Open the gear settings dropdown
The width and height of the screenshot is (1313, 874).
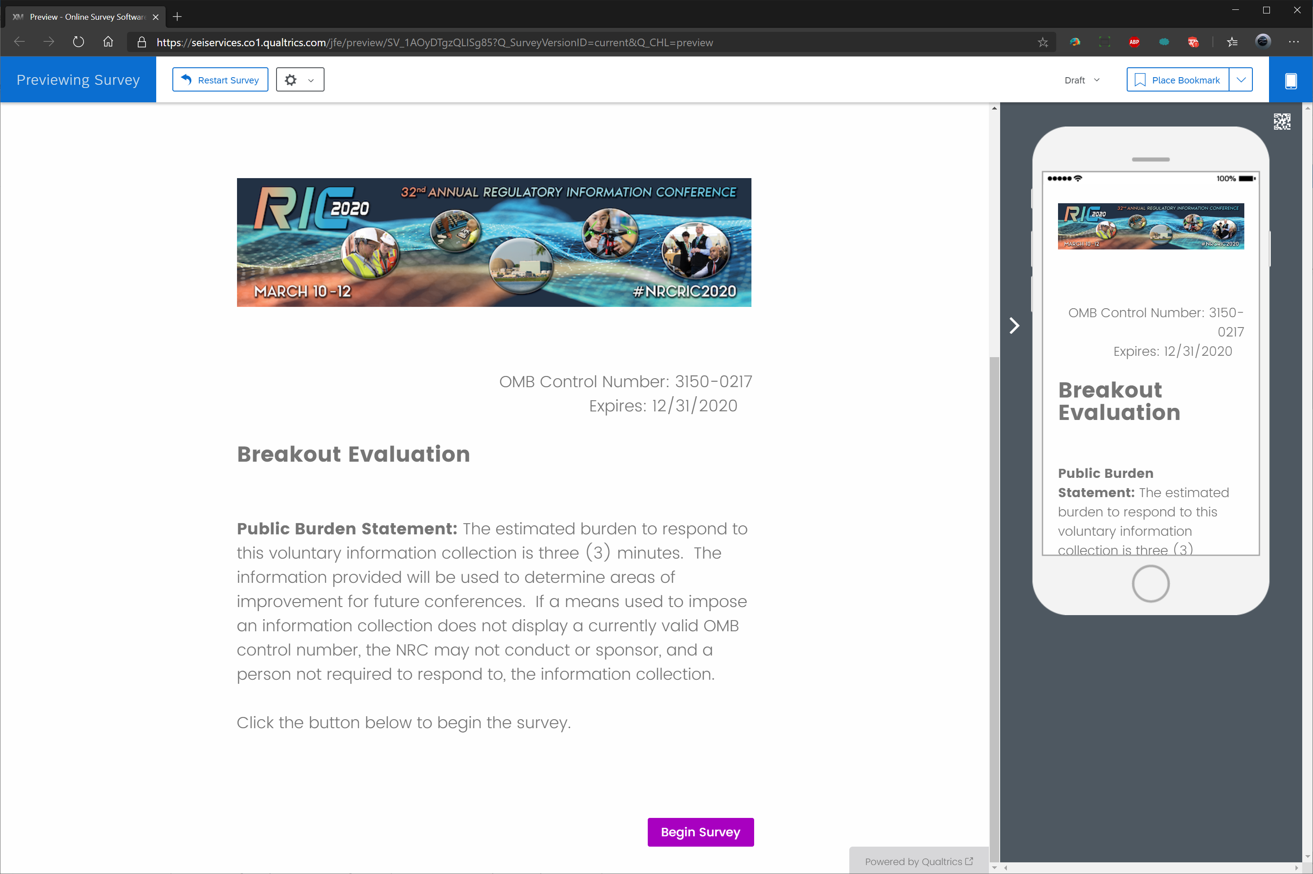(x=300, y=80)
